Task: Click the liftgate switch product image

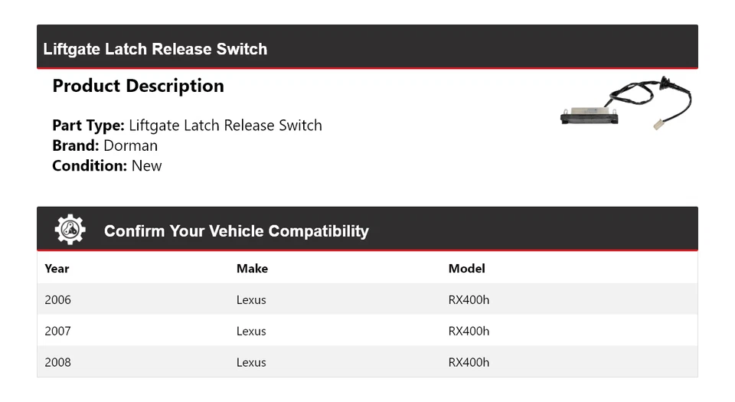Action: [x=626, y=105]
